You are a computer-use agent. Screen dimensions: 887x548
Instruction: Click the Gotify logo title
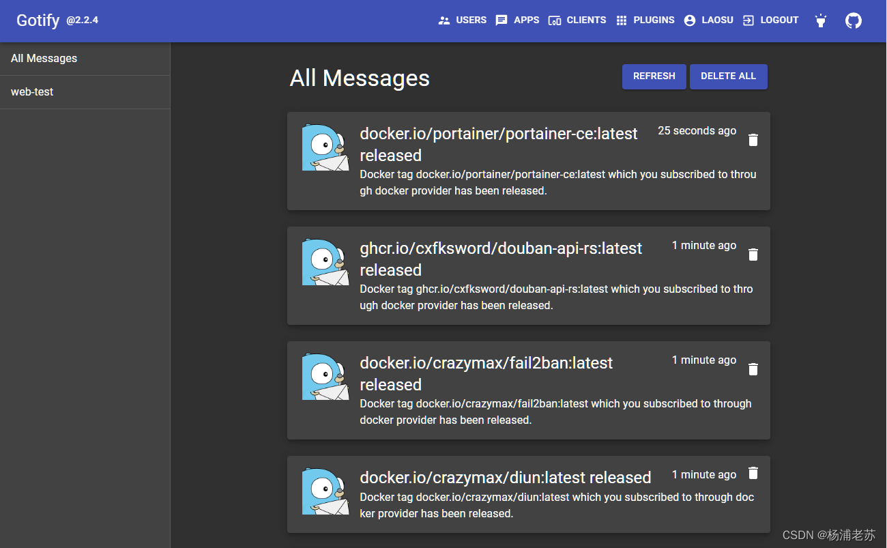coord(38,20)
